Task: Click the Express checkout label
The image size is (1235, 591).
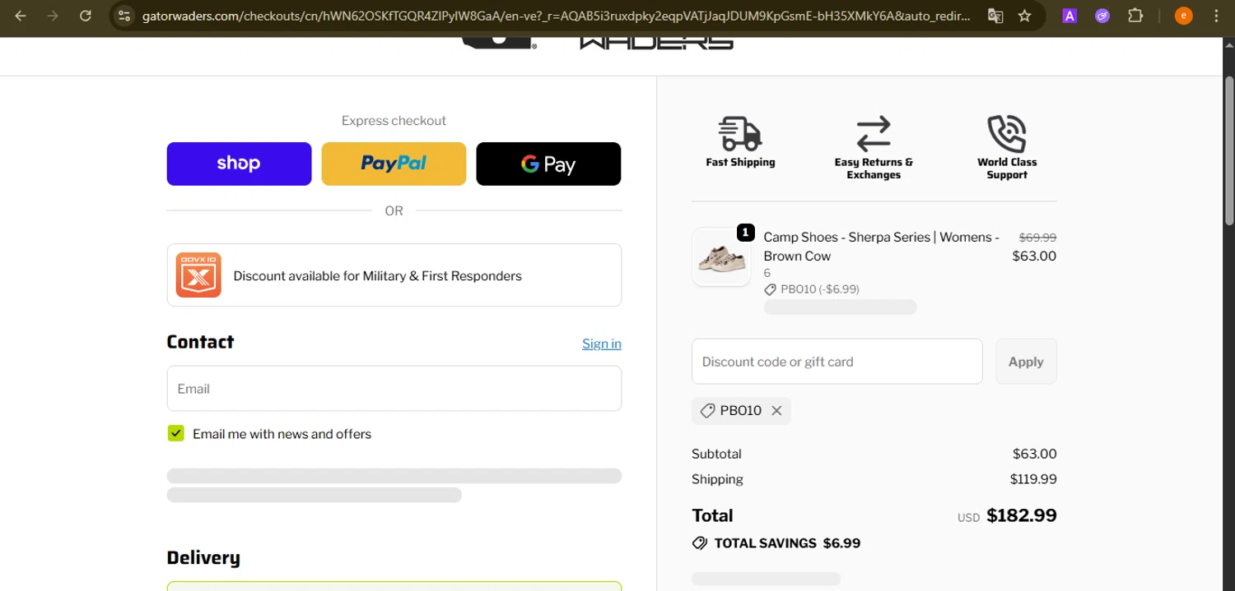Action: point(394,121)
